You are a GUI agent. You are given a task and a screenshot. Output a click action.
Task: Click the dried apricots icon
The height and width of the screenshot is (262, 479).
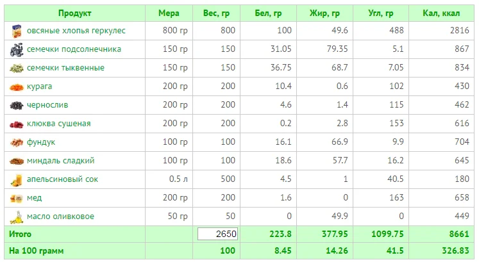(17, 87)
